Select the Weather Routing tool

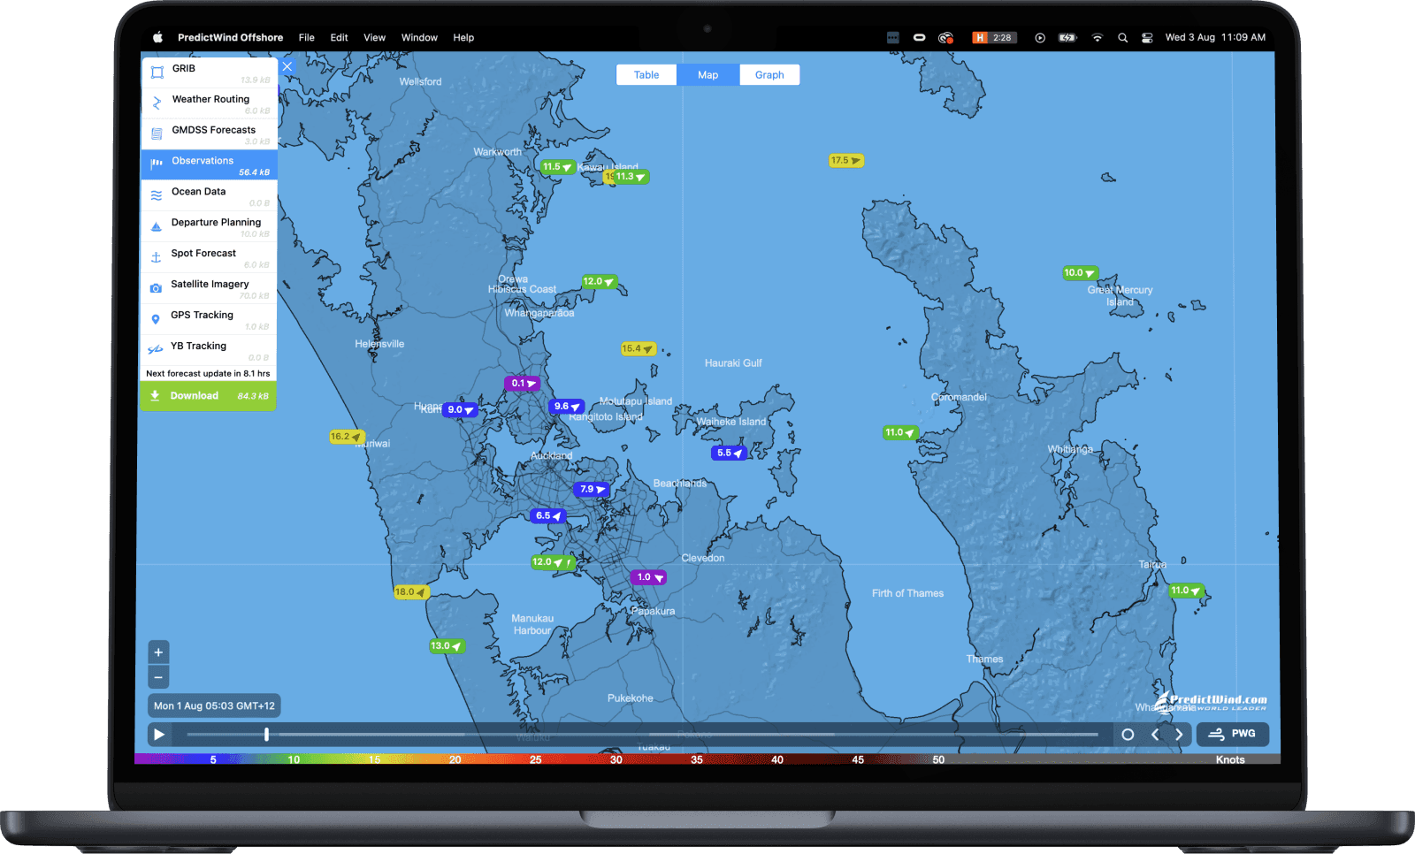(x=210, y=99)
